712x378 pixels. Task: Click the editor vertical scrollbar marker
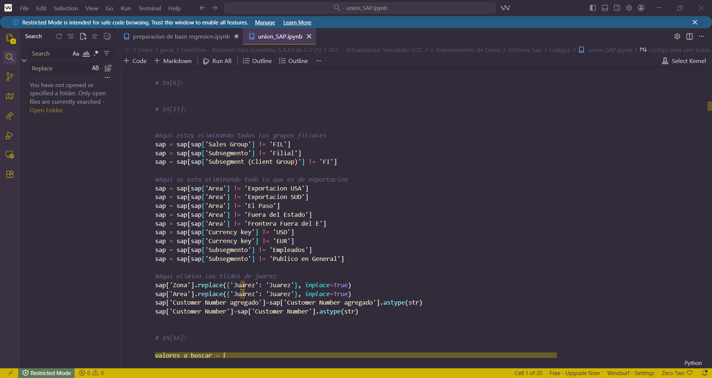click(x=709, y=106)
